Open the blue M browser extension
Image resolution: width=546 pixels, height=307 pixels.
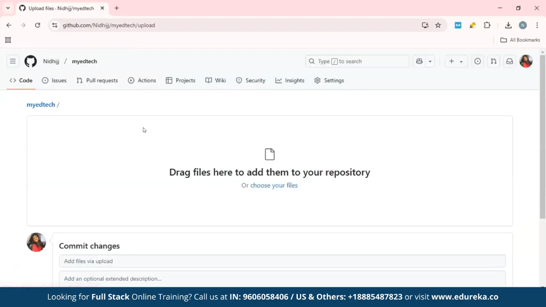(x=458, y=25)
